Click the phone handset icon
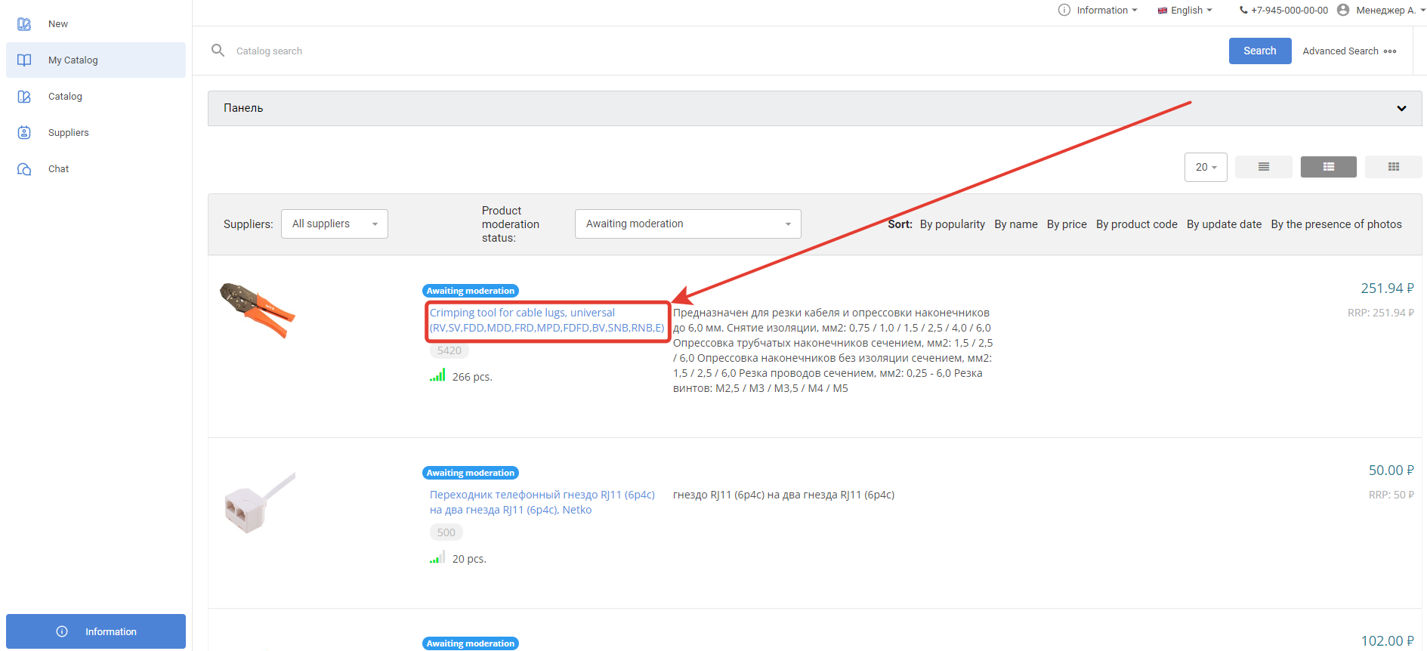 [1243, 11]
